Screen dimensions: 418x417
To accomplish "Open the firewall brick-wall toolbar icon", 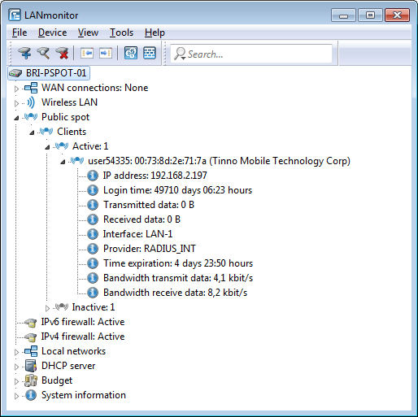I will (150, 53).
